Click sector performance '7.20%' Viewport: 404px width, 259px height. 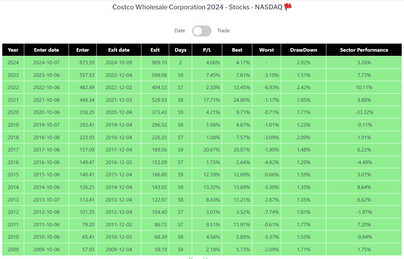[364, 225]
